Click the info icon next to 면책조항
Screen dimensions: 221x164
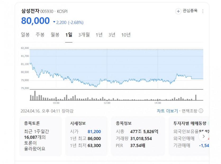click(201, 111)
